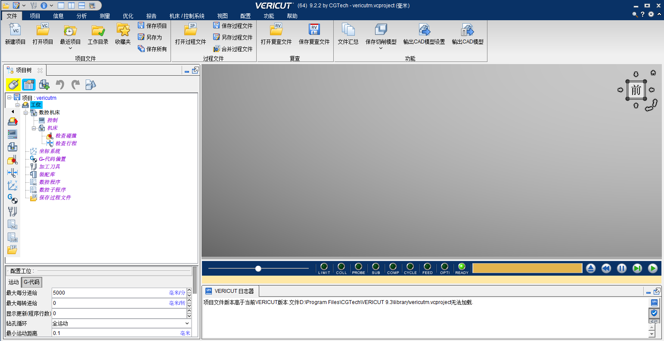Click the 3D shapes model icon in project tree toolbar
Screen dimensions: 664x341
tap(90, 85)
